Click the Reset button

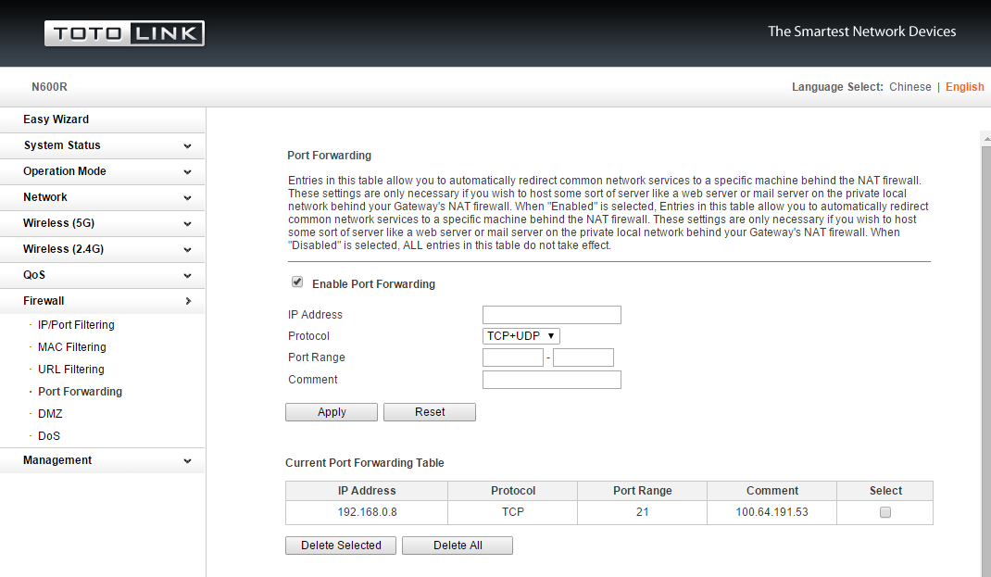pos(430,412)
